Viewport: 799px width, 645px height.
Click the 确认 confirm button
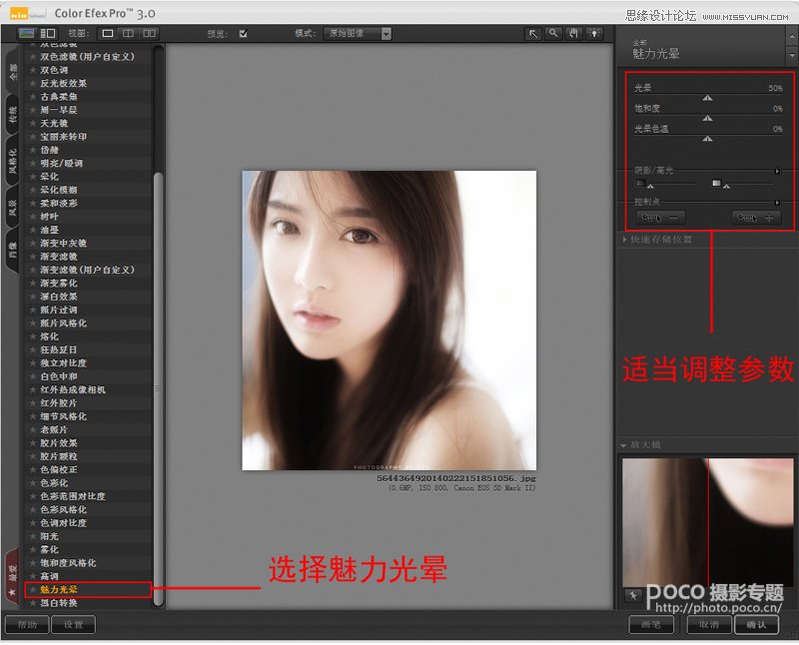click(x=756, y=623)
